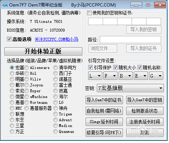Select the NEC brand radio button
This screenshot has width=169, height=143.
[12, 108]
